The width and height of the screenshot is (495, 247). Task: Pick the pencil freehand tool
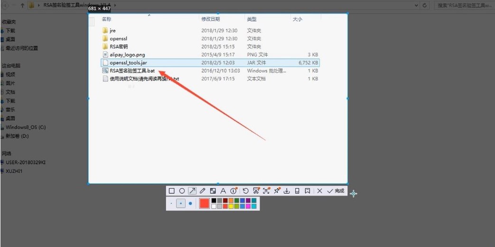tap(203, 191)
